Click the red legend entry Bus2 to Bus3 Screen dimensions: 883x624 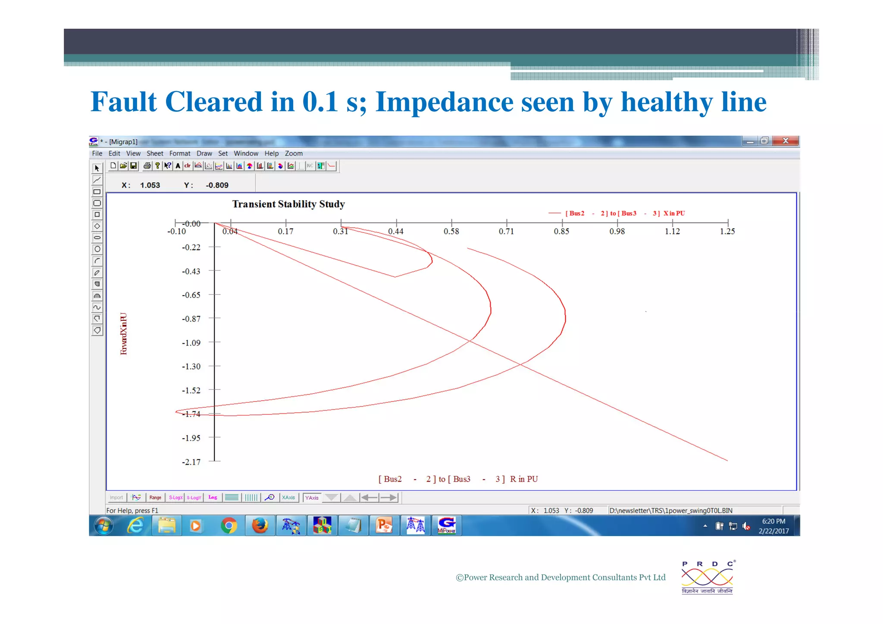pyautogui.click(x=617, y=213)
